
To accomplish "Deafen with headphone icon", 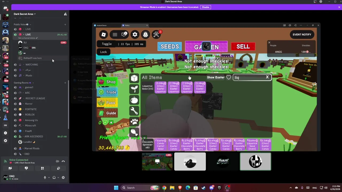I will tap(54, 178).
